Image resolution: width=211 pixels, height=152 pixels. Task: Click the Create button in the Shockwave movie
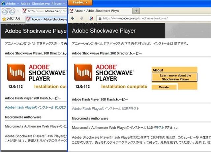coord(164,87)
